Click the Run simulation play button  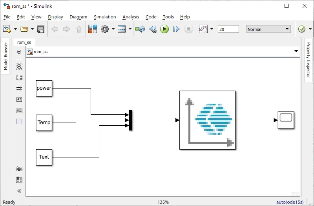click(x=164, y=29)
